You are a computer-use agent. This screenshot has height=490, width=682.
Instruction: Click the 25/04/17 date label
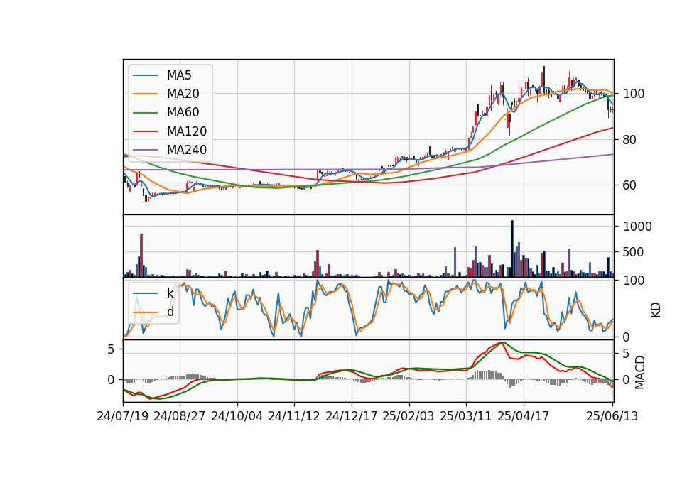tap(524, 417)
